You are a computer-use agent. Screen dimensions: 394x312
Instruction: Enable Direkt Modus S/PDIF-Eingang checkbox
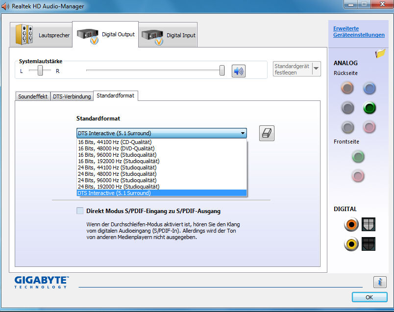[x=80, y=211]
